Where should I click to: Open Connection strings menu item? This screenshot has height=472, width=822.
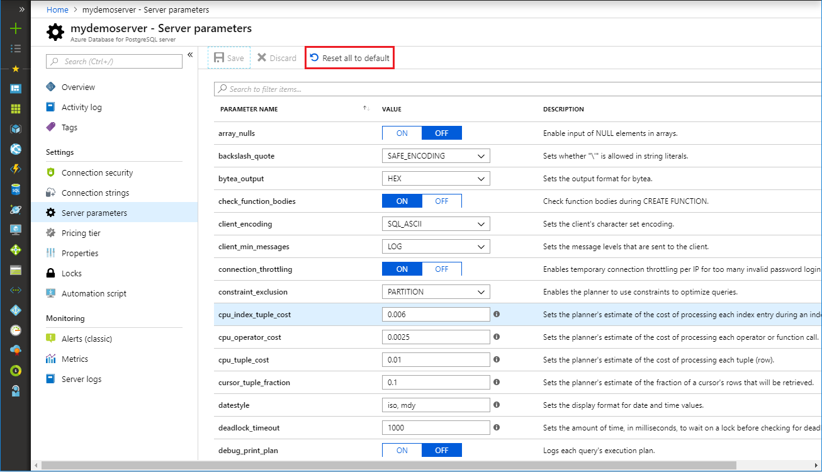pos(95,193)
